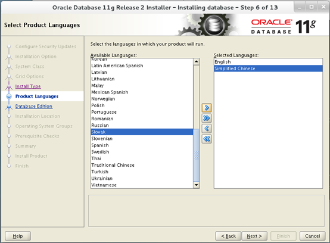Select Spanish in available languages
The image size is (330, 243).
coord(142,145)
